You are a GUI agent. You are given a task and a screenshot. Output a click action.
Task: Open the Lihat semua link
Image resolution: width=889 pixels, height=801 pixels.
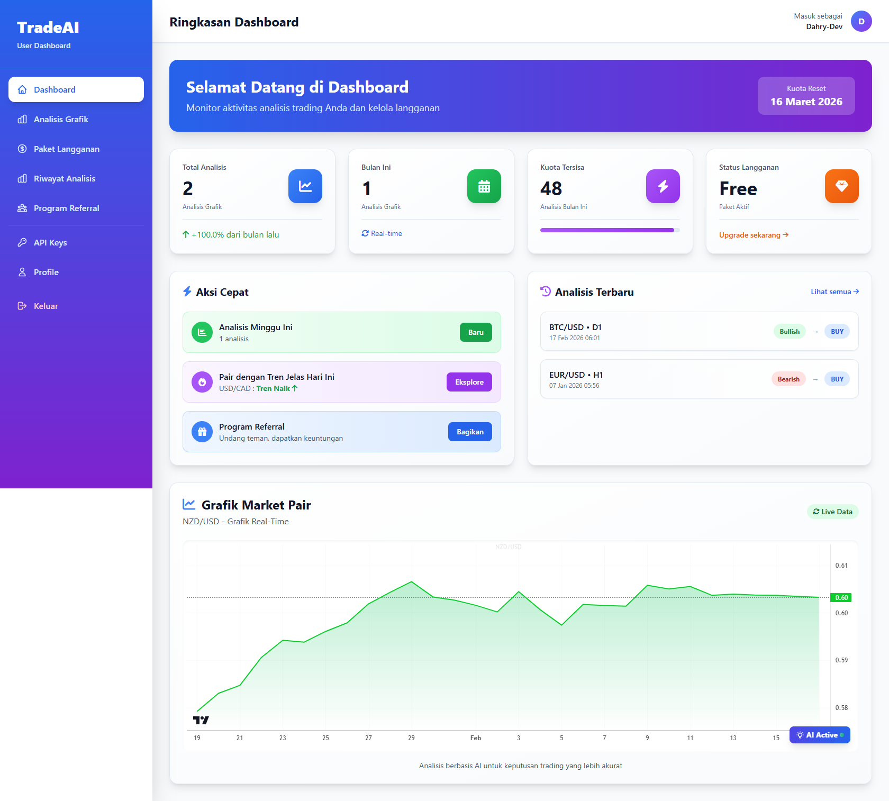[x=834, y=292]
